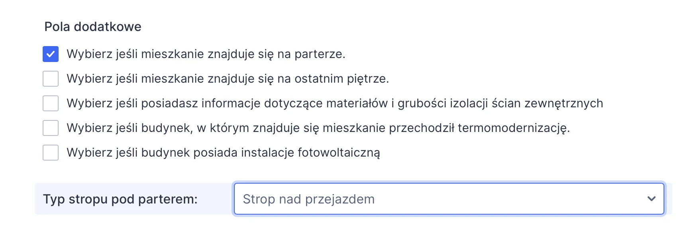The width and height of the screenshot is (699, 248).
Task: Click the 'Wybierz jeśli mieszkanie znajduje się na parterze' label
Action: pyautogui.click(x=207, y=54)
